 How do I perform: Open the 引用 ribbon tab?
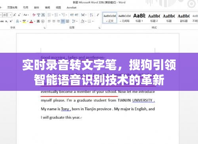pos(26,8)
